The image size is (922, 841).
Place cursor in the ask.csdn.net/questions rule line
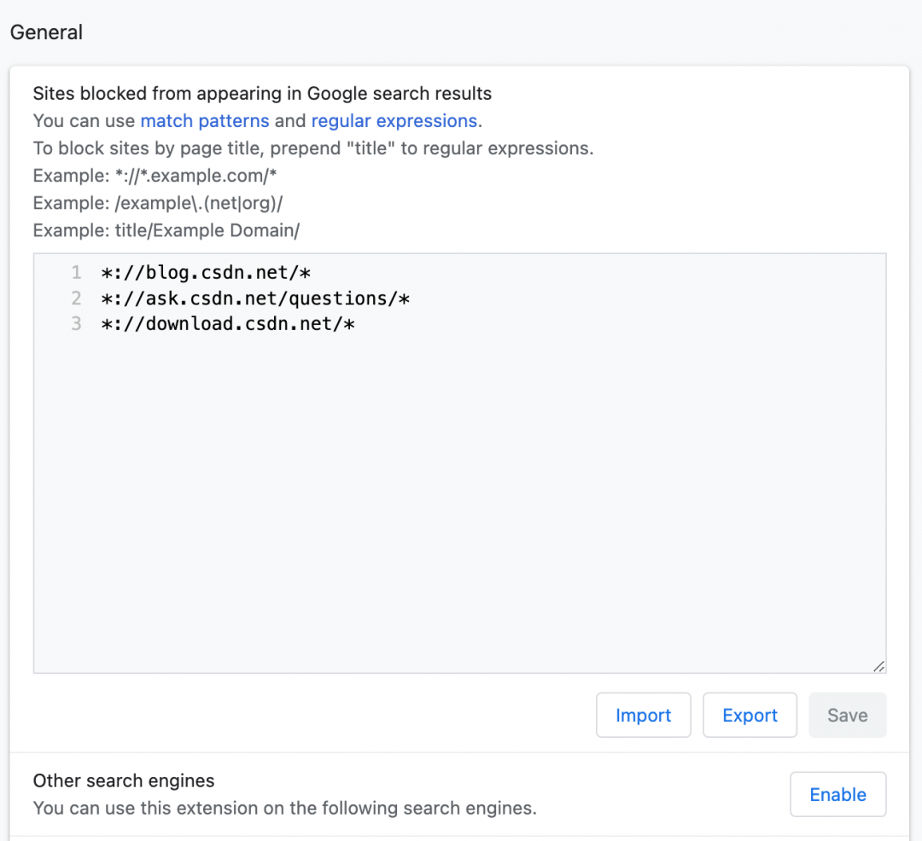coord(255,299)
